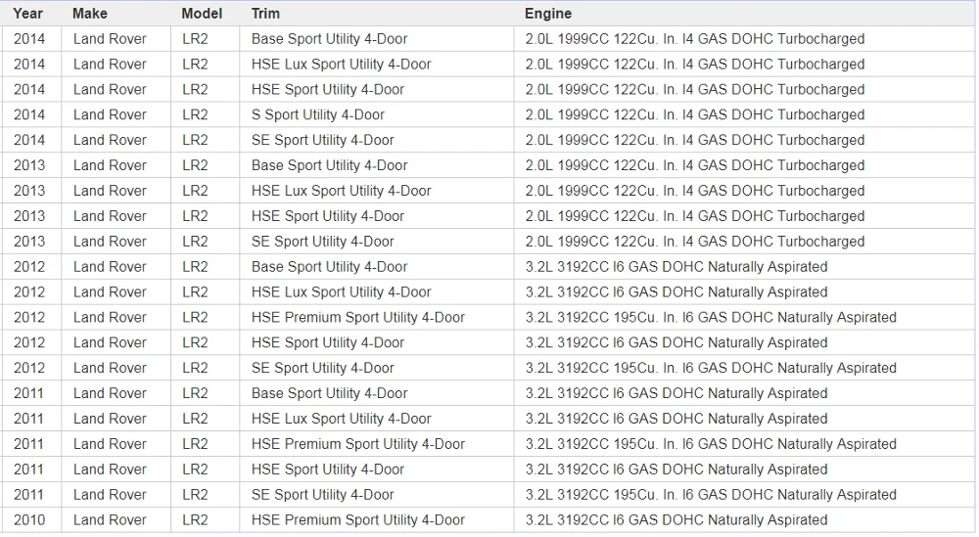Screen dimensions: 979x537
Task: Click the 2010 year cell
Action: (x=29, y=520)
